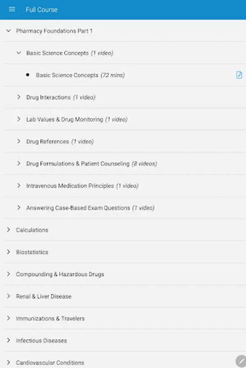
Task: Expand Lab Values & Drug Monitoring arrow
Action: 18,119
